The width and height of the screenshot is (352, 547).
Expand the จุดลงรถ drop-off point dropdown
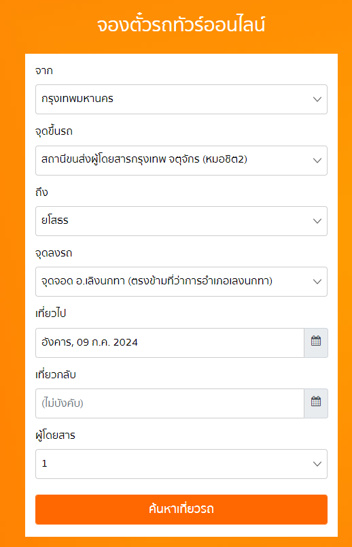(x=181, y=282)
